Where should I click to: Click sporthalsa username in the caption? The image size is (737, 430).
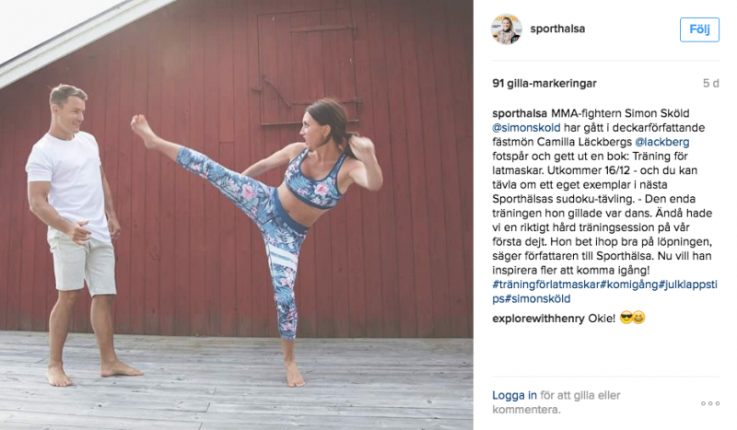coord(520,113)
